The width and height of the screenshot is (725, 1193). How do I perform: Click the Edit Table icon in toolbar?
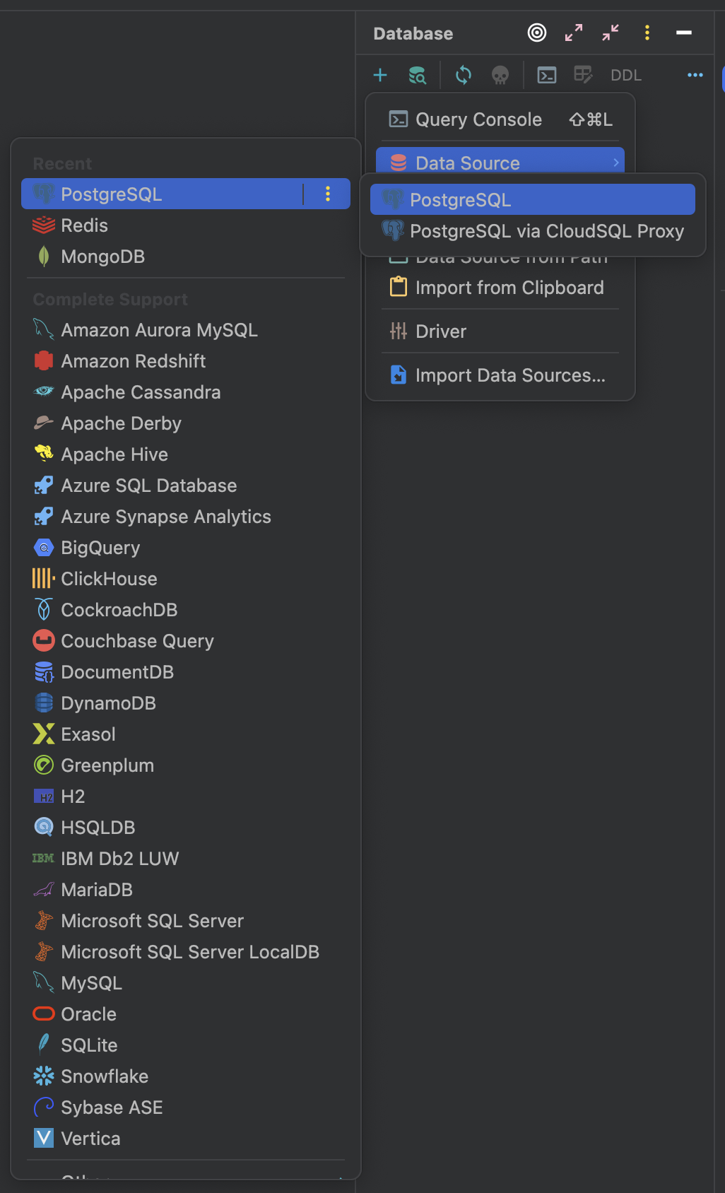(583, 75)
